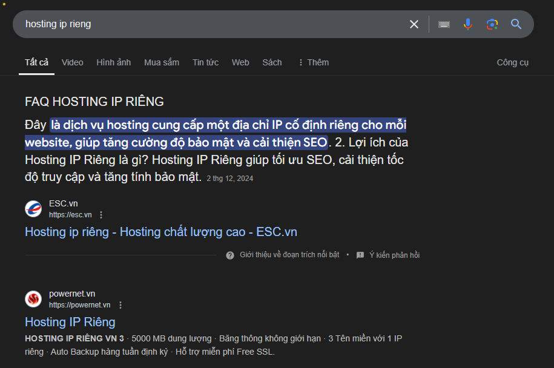Screen dimensions: 554x368
Task: Click the powernet.vn site favicon
Action: [x=33, y=299]
